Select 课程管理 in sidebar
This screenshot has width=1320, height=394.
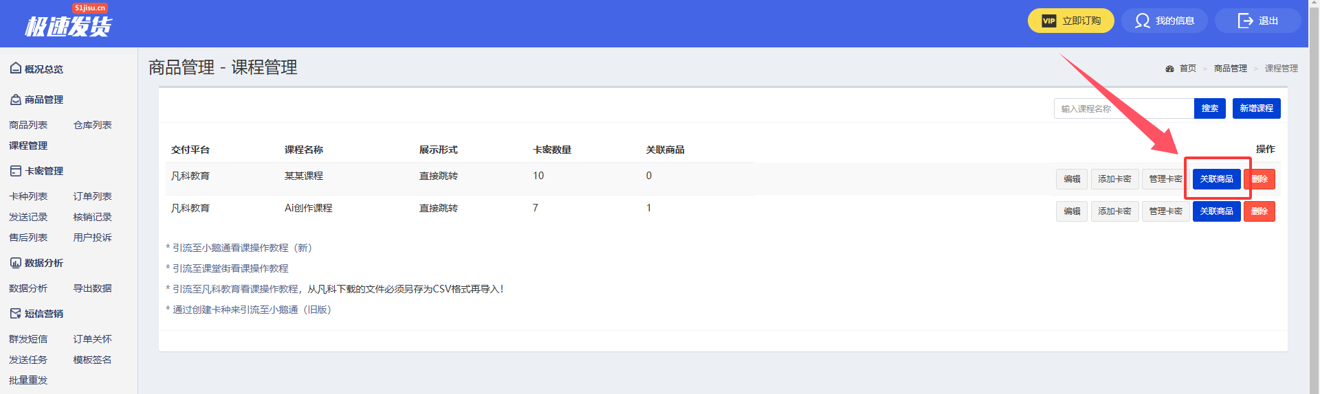tap(28, 146)
